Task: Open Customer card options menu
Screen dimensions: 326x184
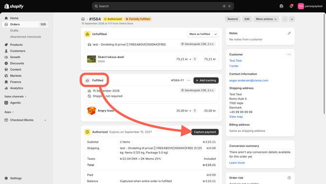Action: [289, 55]
